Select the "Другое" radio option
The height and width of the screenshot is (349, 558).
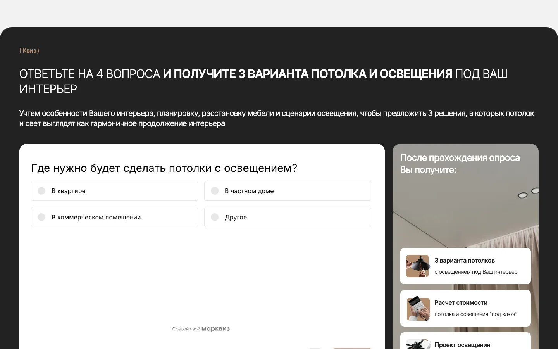coord(288,217)
